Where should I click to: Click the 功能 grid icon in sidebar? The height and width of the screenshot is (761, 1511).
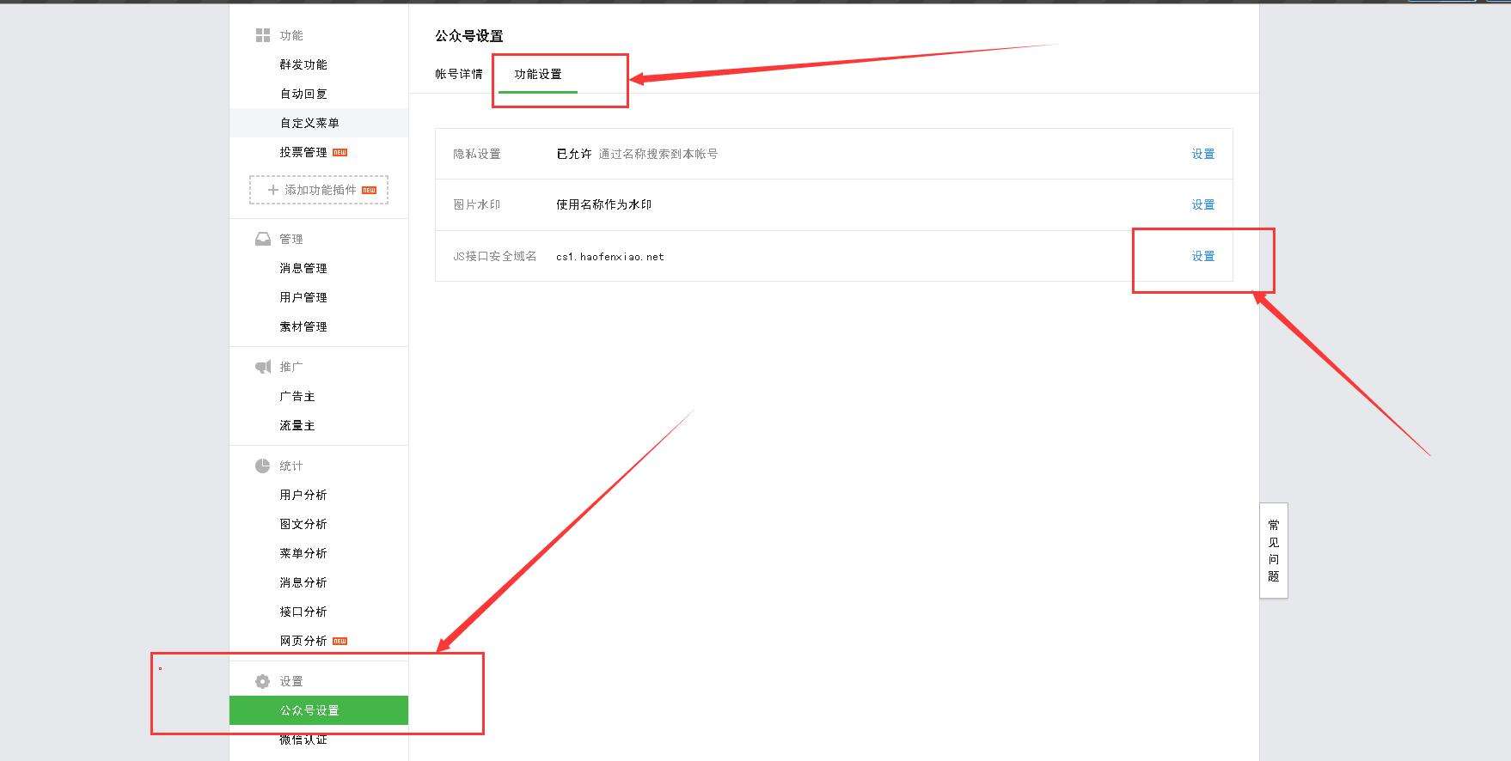coord(263,35)
